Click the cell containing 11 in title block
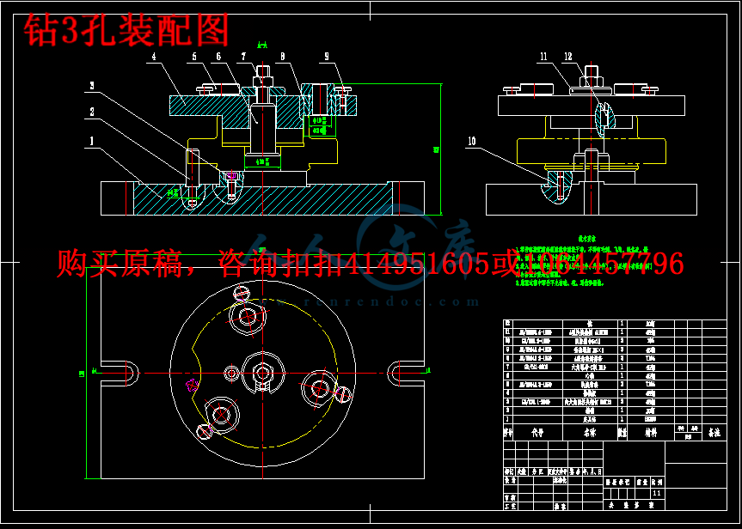The image size is (742, 529). (x=658, y=495)
